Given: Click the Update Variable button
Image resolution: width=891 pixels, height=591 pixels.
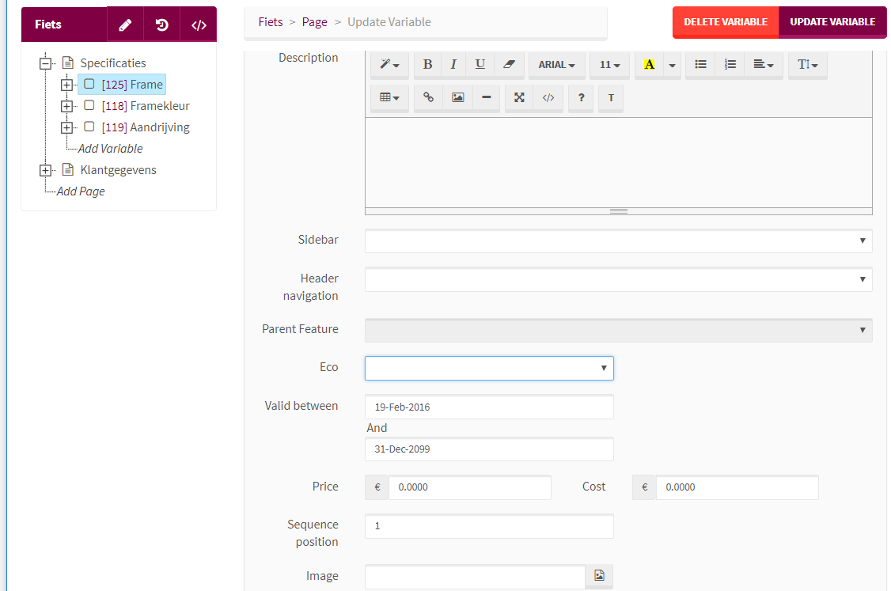Looking at the screenshot, I should click(x=832, y=22).
